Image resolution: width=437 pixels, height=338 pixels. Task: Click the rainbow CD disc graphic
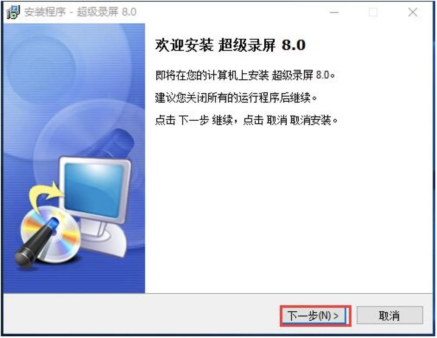click(x=51, y=234)
